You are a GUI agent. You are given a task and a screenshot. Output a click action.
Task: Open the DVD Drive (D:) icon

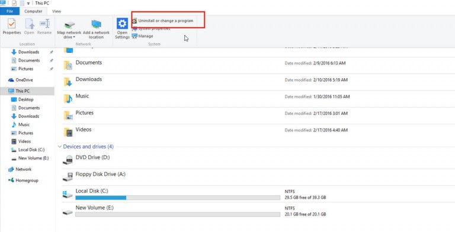(68, 160)
